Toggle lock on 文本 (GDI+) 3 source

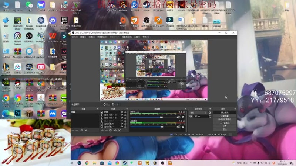(125, 115)
